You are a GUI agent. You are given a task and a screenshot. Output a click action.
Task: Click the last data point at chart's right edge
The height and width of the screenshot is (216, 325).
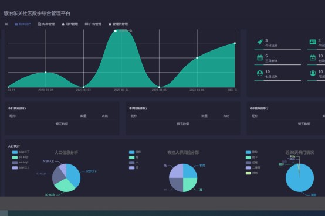tap(235, 43)
